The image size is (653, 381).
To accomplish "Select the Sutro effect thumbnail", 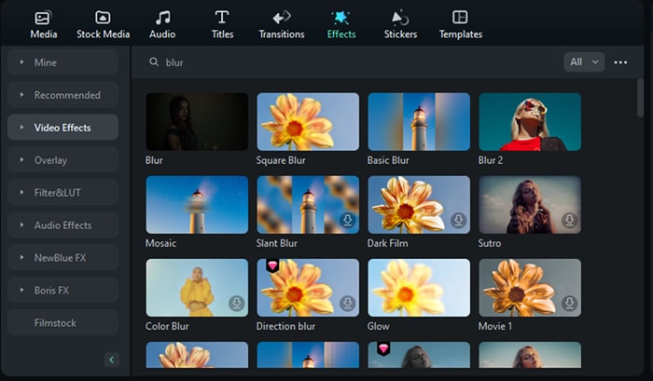I will (x=530, y=205).
